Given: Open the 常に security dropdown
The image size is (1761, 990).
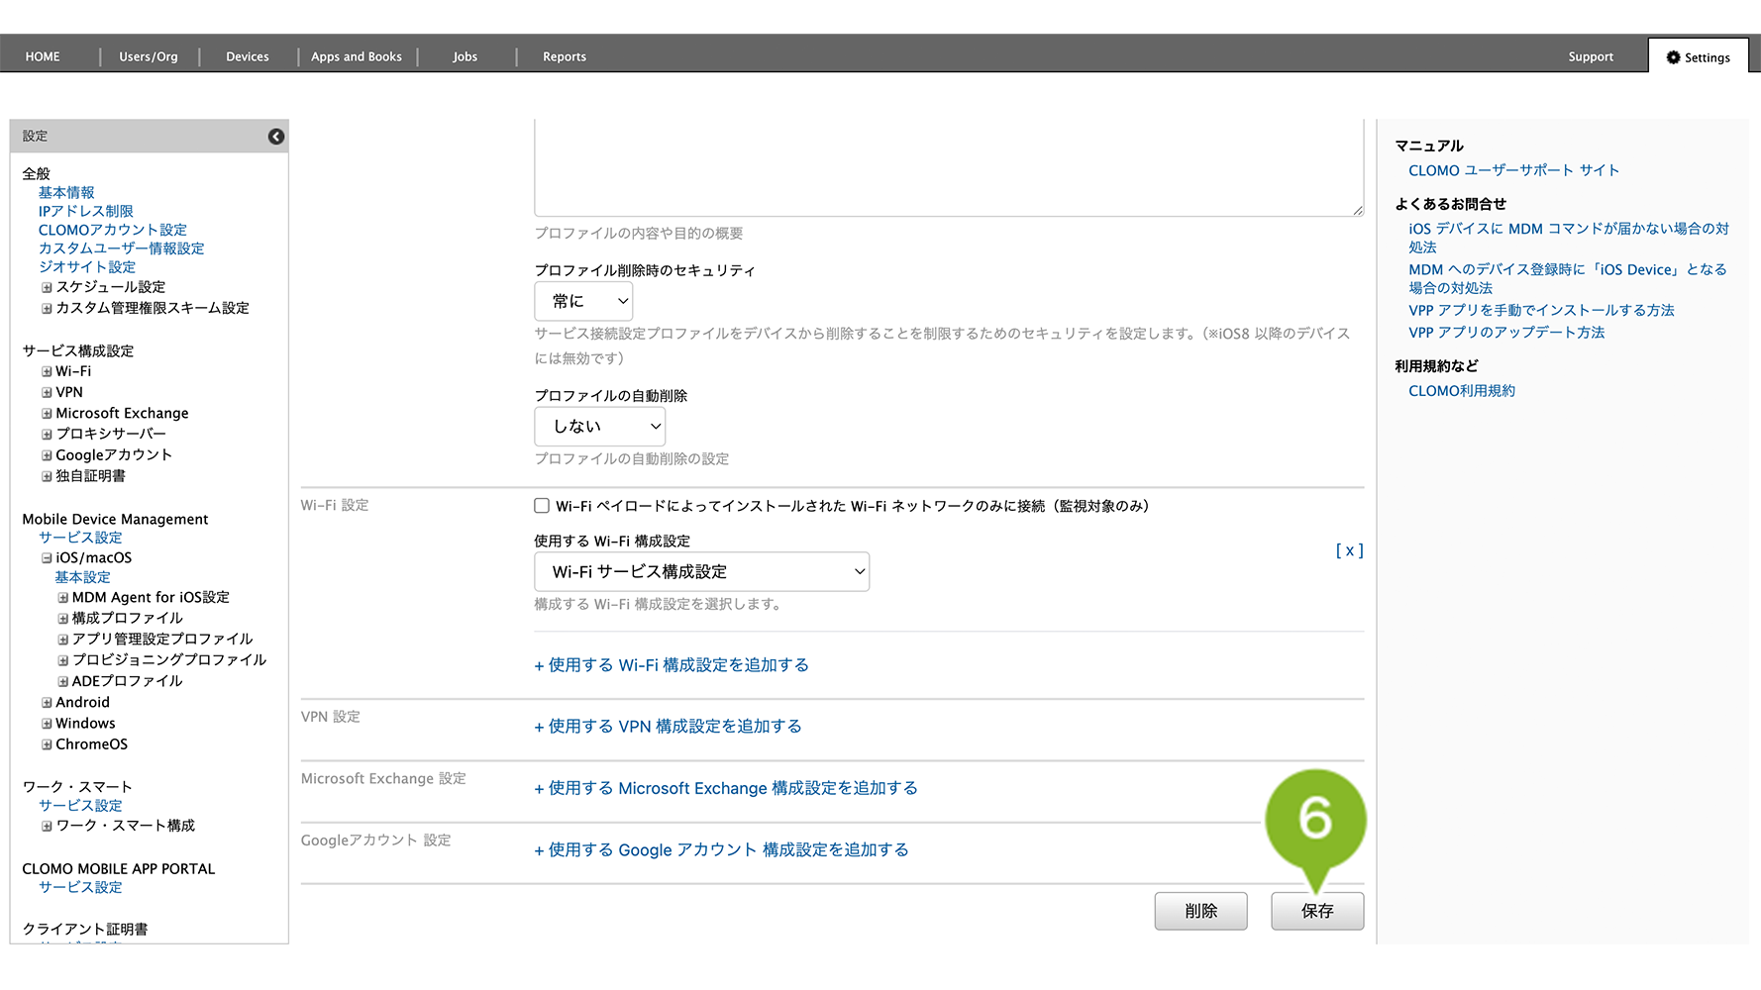Looking at the screenshot, I should 583,301.
